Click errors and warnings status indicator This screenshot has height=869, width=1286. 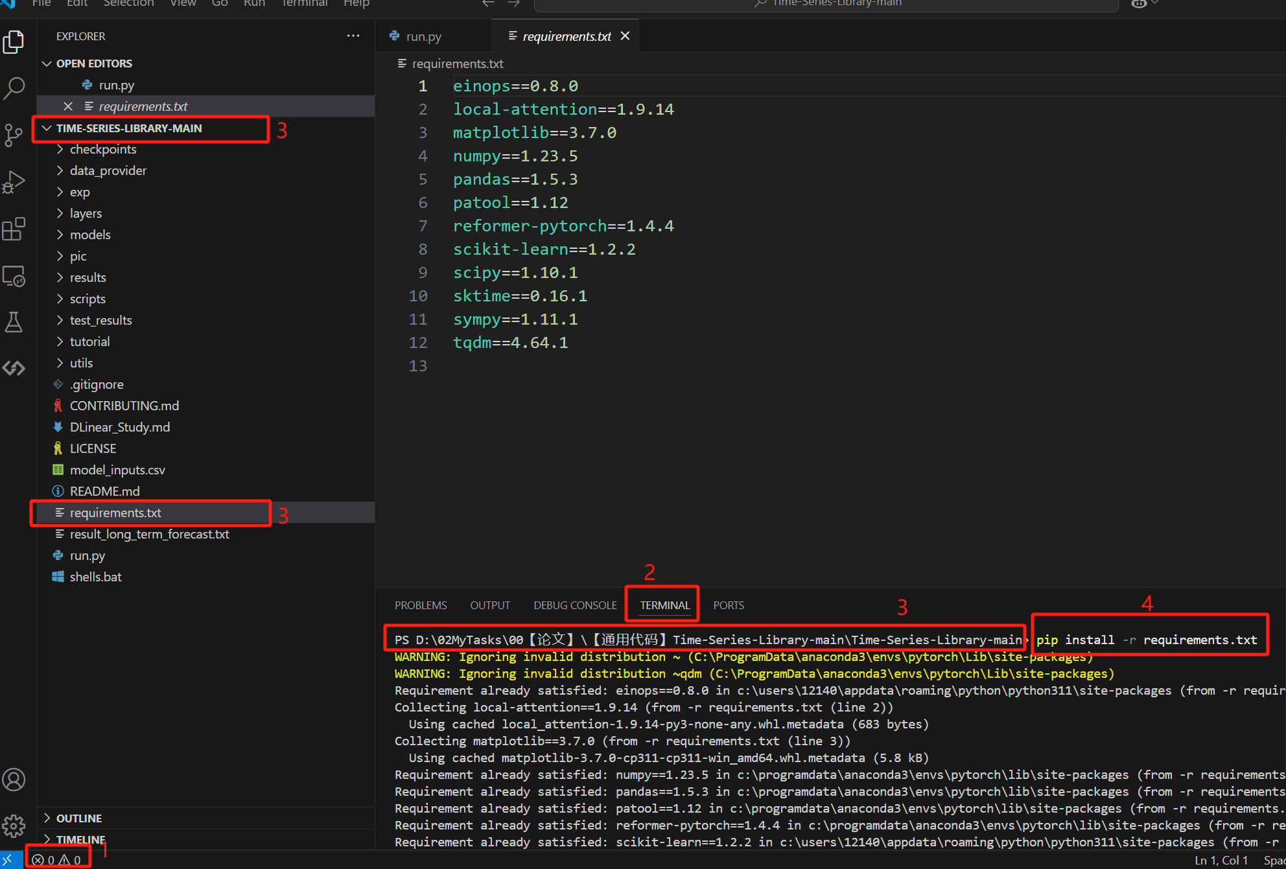click(x=57, y=860)
